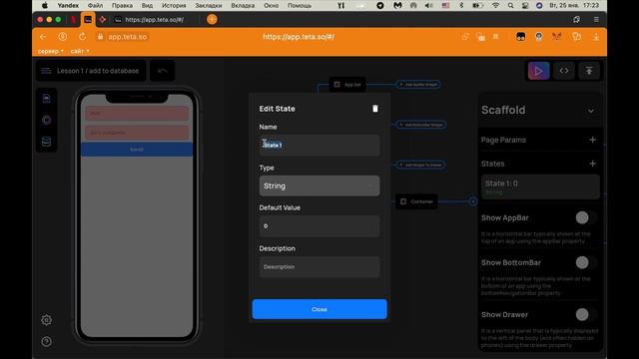Collapse the Scaffold panel chevron
Image resolution: width=639 pixels, height=359 pixels.
[x=590, y=111]
